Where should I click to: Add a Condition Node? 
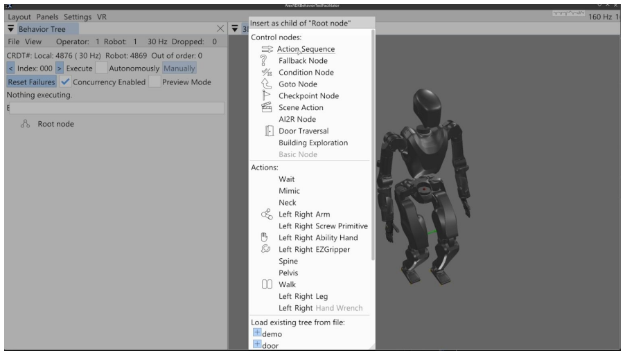click(306, 73)
